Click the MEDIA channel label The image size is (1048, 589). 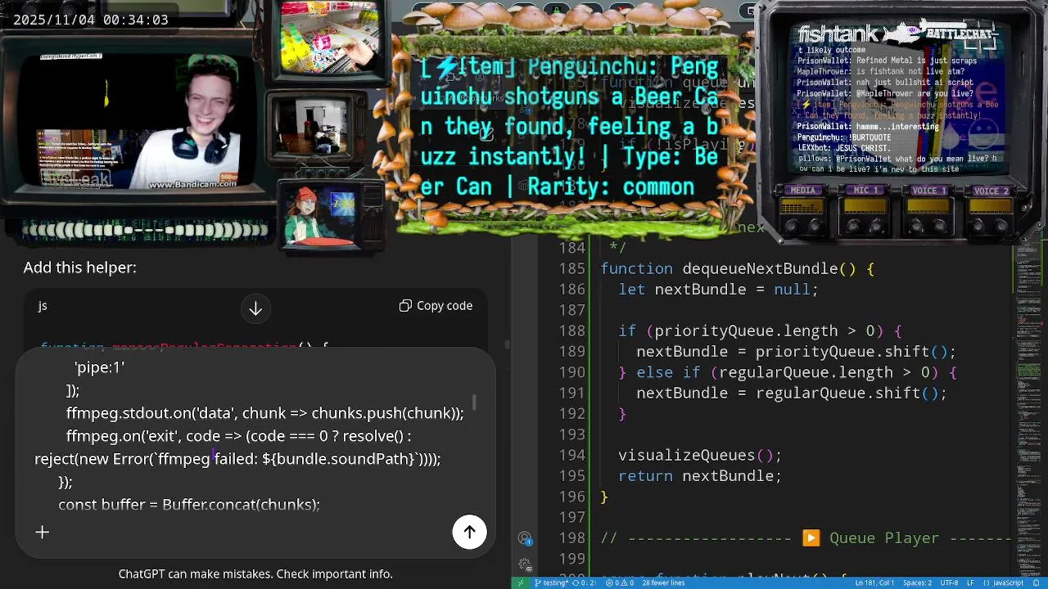(x=802, y=191)
